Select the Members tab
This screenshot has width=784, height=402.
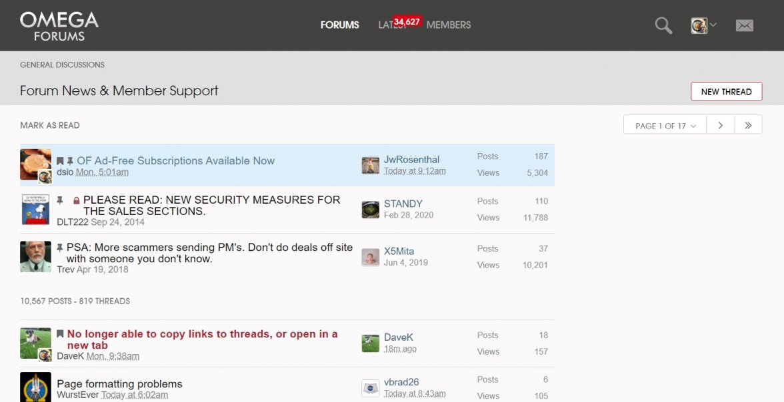click(x=449, y=25)
